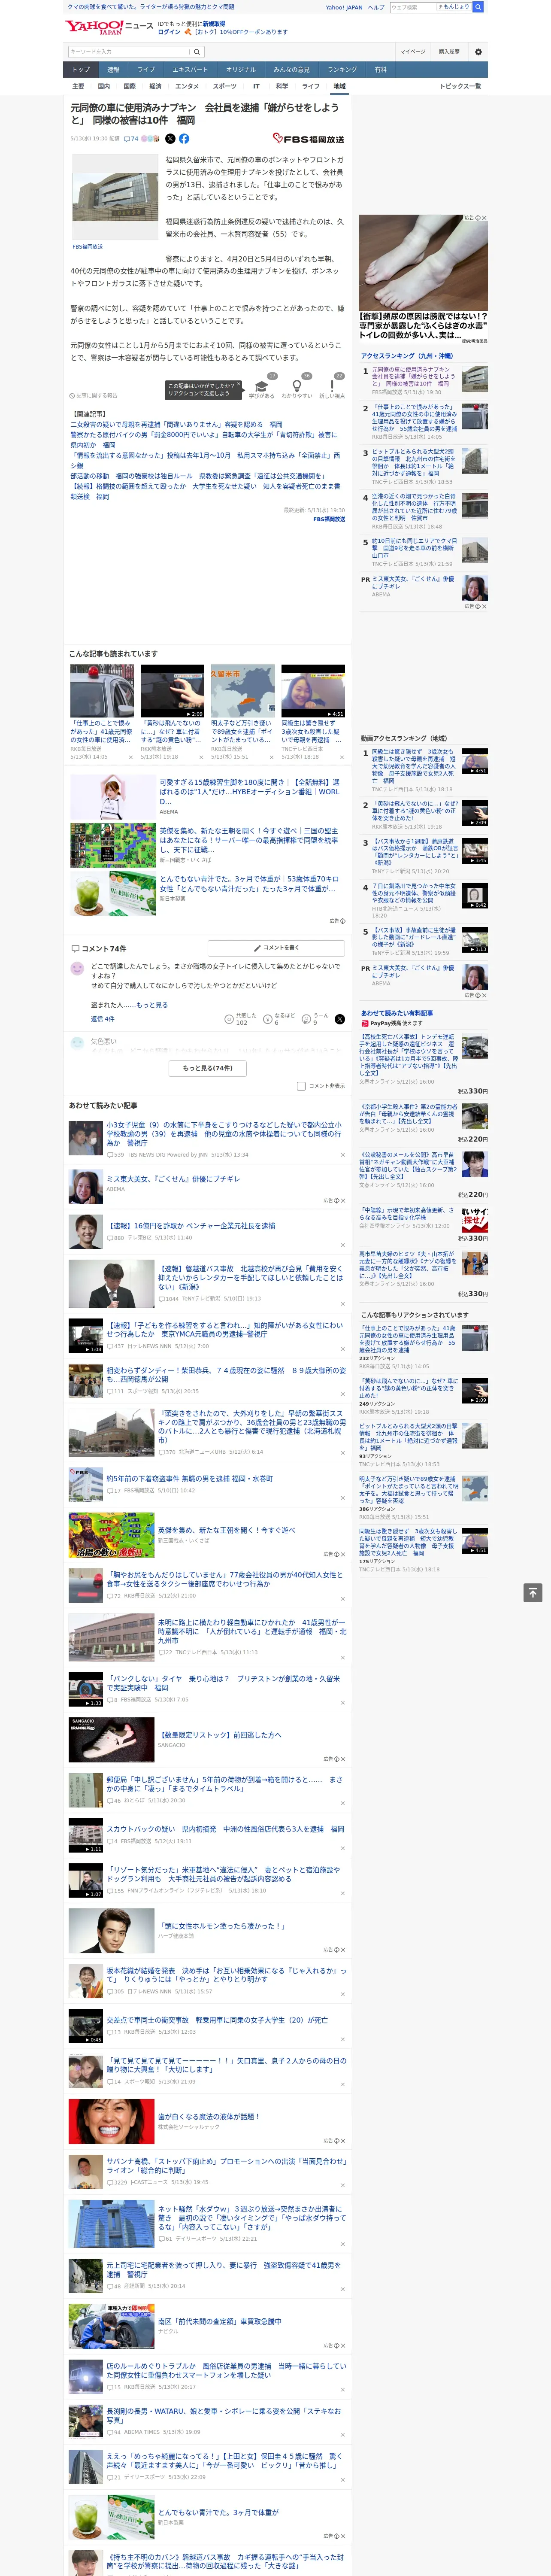Click the コメントを書く button
Viewport: 551px width, 2576px height.
pos(277,948)
